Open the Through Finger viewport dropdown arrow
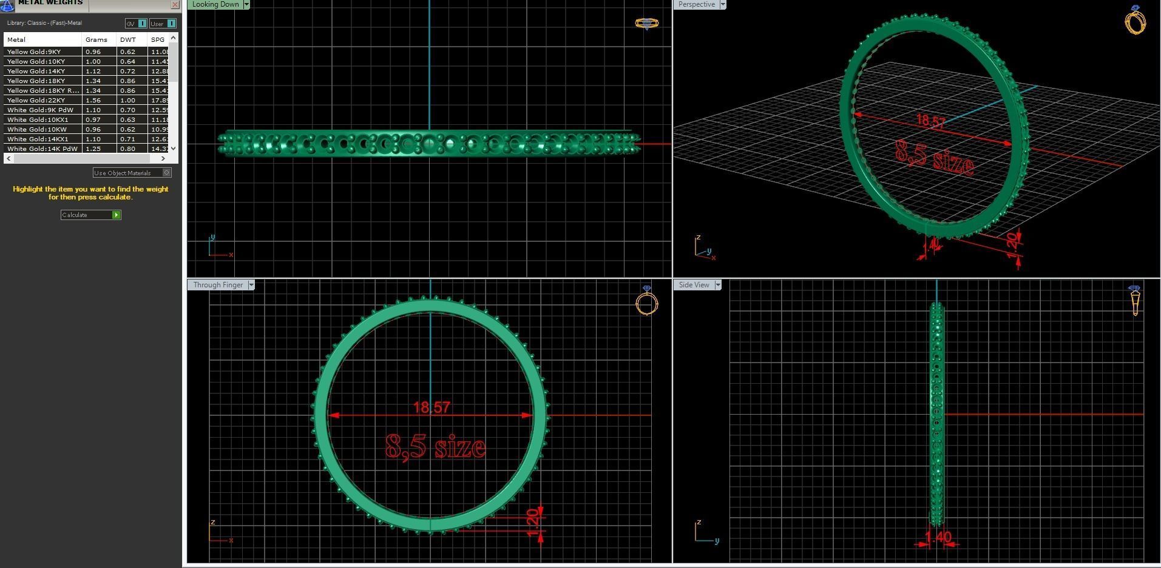Screen dimensions: 1161x568 click(251, 285)
